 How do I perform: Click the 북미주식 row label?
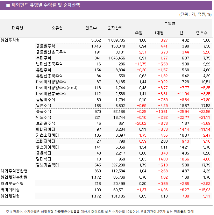(43, 58)
